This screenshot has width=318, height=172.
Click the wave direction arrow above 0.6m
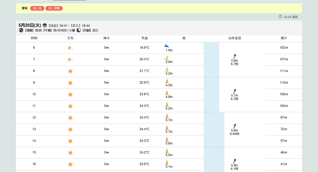[x=235, y=56]
